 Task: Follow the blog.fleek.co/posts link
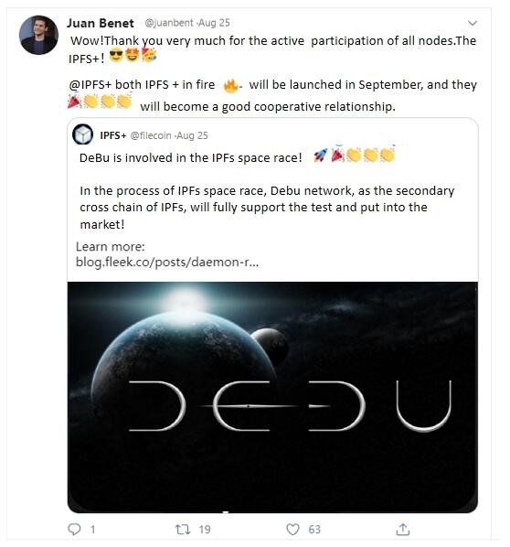(x=167, y=262)
